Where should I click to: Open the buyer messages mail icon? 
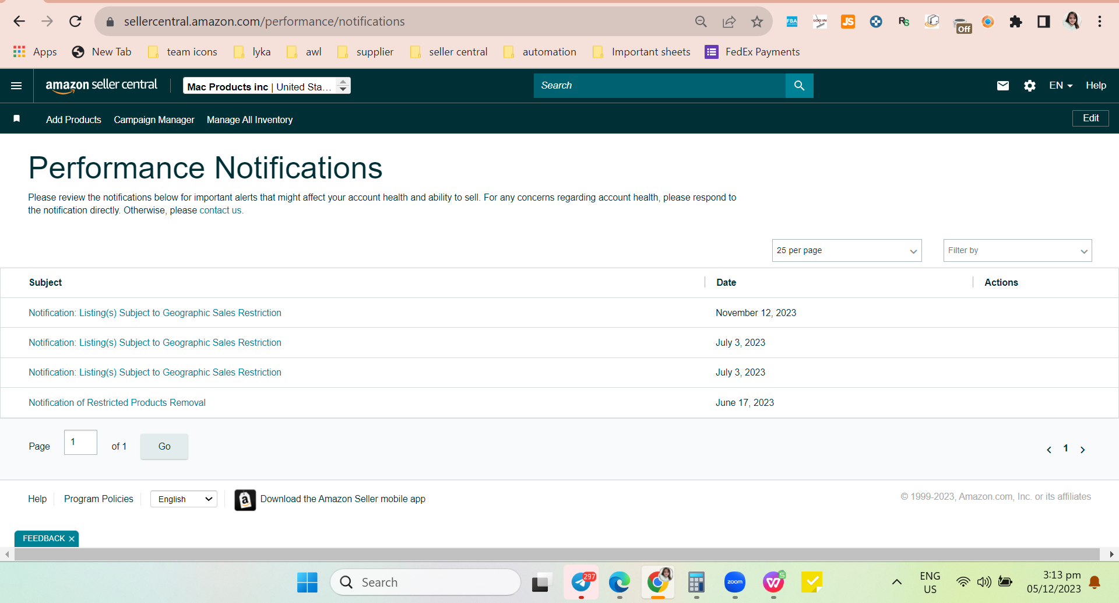(1002, 86)
